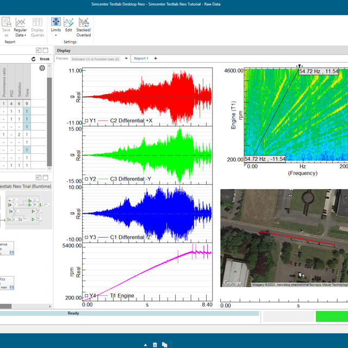This screenshot has width=348, height=348.
Task: Add a new report tab with plus
Action: (x=156, y=58)
